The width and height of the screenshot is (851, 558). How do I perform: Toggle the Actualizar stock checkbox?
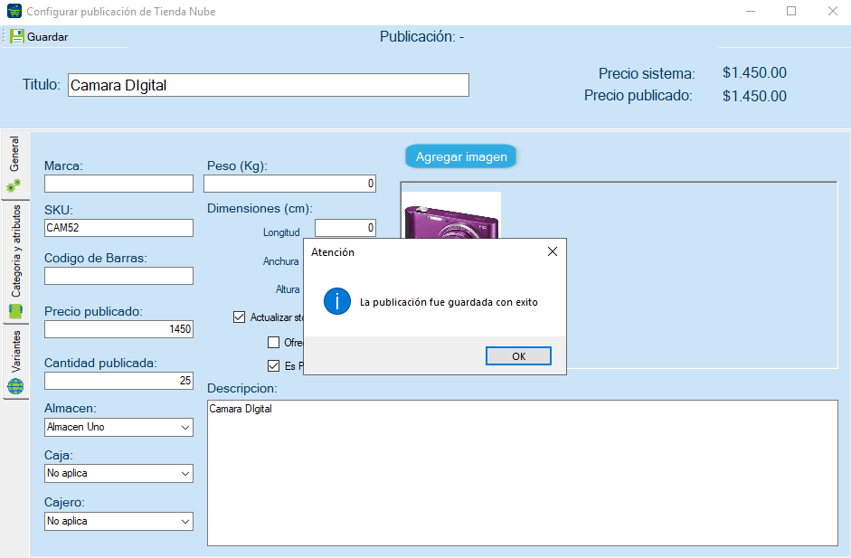[239, 317]
